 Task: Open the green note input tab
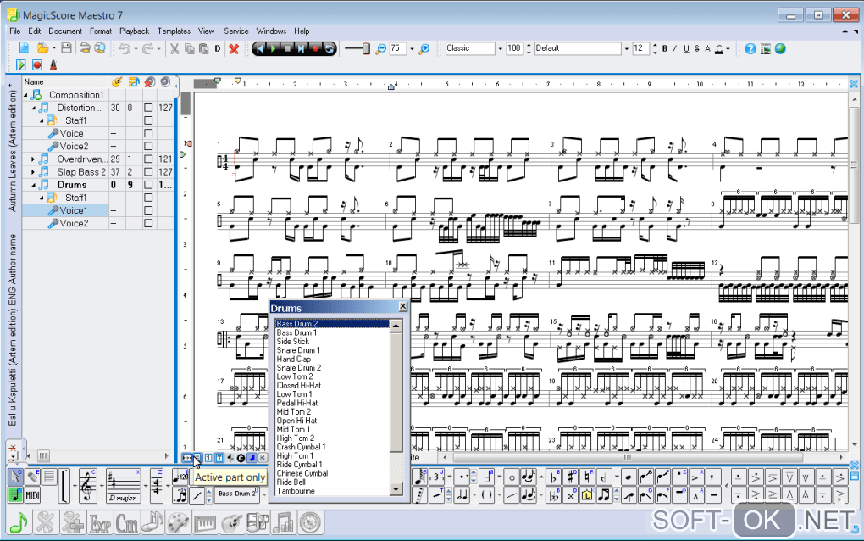[19, 522]
